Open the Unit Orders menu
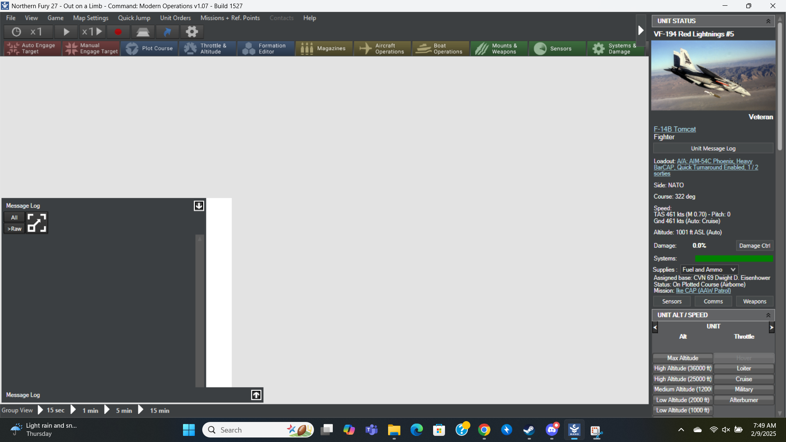This screenshot has width=786, height=442. point(175,18)
